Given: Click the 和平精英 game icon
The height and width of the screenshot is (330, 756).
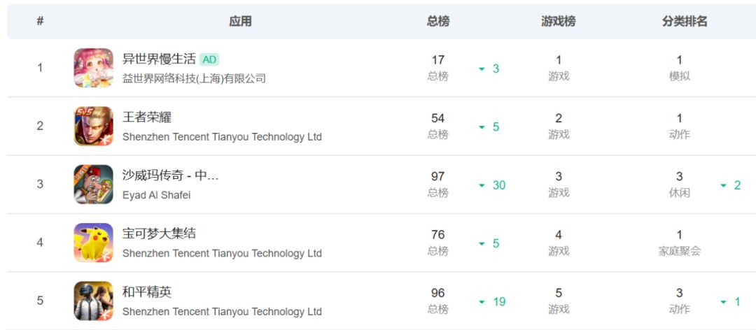Looking at the screenshot, I should pos(94,301).
